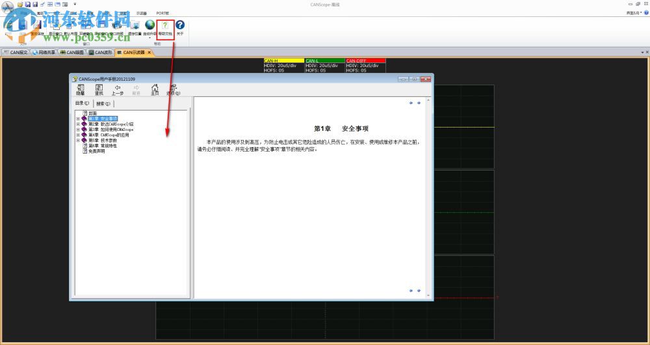Open the 免责声明 disclaimer page
Image resolution: width=650 pixels, height=345 pixels.
point(97,151)
